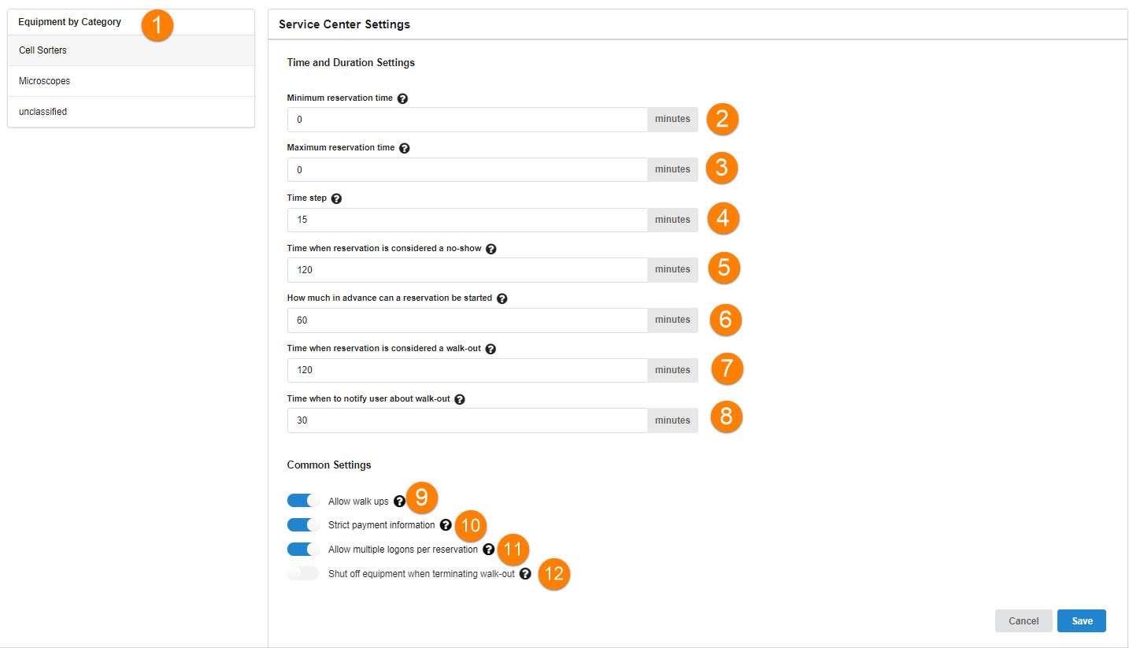Disable the Allow walk ups toggle
The image size is (1129, 648).
303,502
